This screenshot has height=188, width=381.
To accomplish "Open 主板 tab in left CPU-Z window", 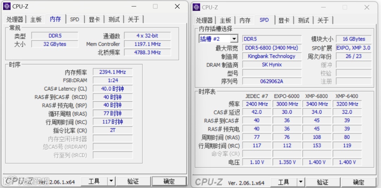I will coord(36,19).
